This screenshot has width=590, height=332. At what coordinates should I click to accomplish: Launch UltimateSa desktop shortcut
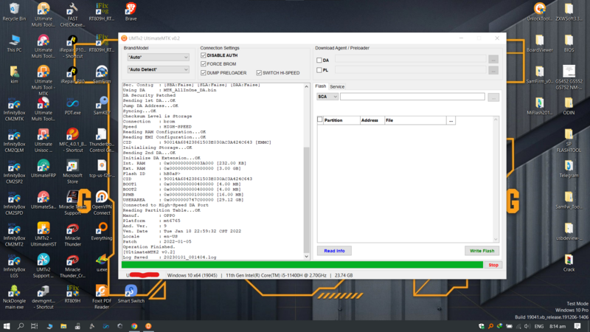pyautogui.click(x=44, y=200)
